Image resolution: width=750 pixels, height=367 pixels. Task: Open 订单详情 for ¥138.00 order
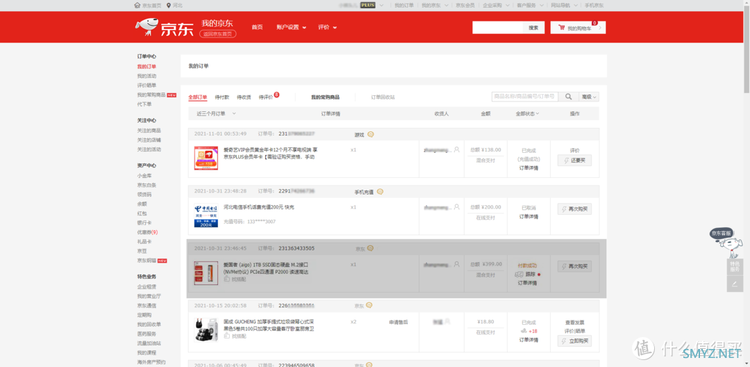(x=528, y=168)
